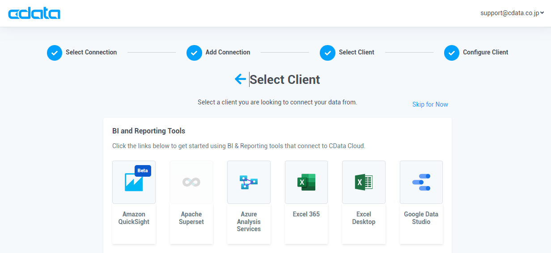The height and width of the screenshot is (253, 551).
Task: Choose the Azure Analysis Services icon
Action: coord(249,182)
